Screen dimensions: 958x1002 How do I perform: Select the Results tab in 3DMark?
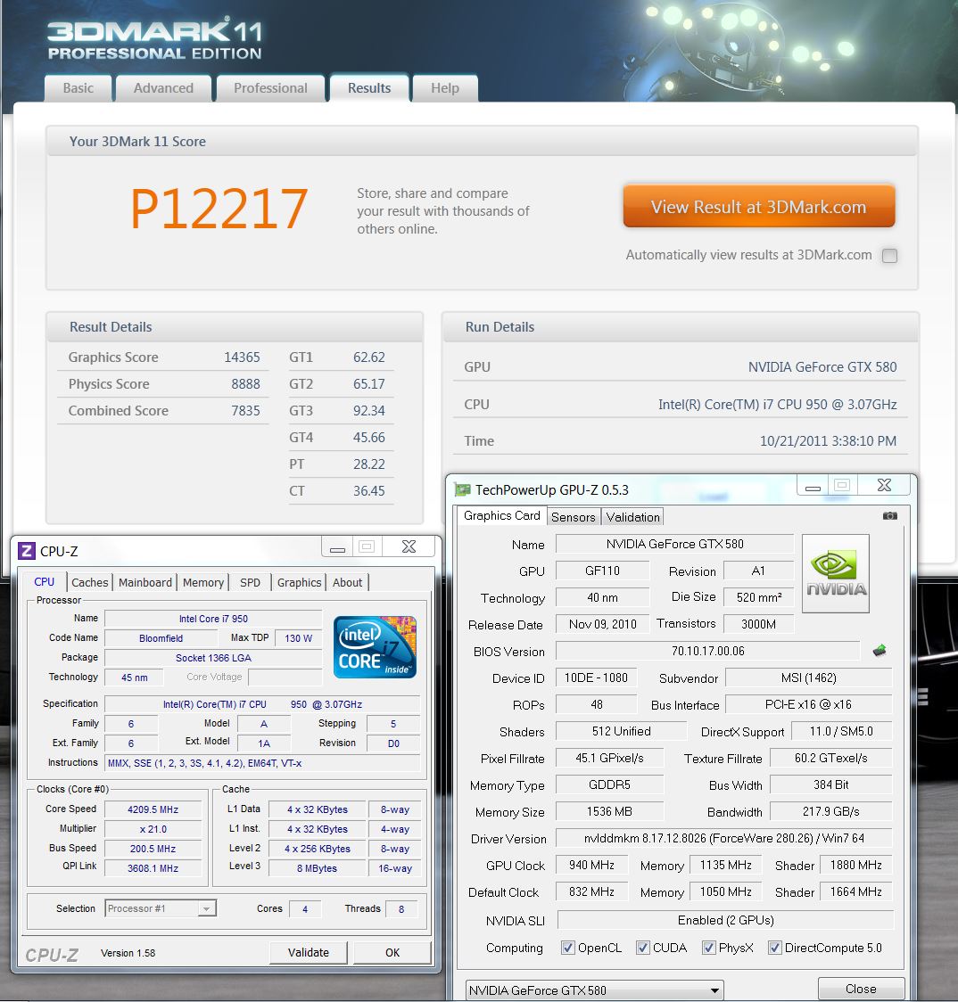coord(369,88)
